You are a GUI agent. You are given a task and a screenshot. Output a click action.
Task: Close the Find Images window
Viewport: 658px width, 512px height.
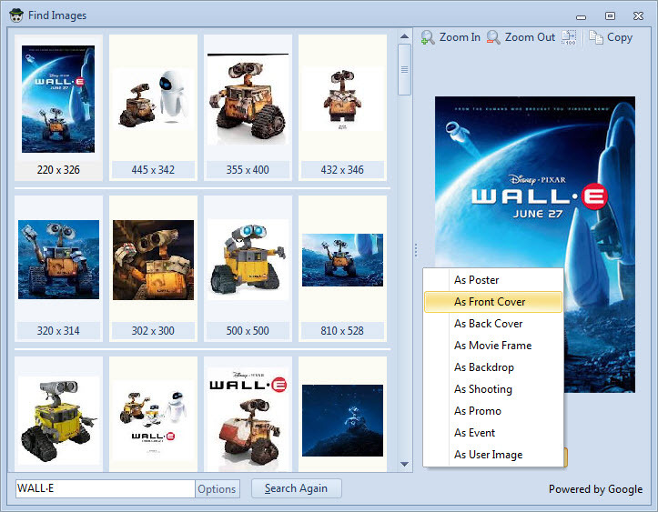pos(638,16)
